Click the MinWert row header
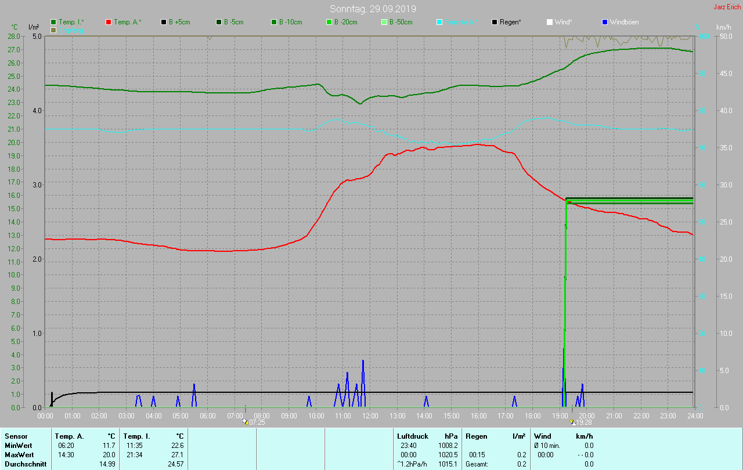 click(x=18, y=445)
